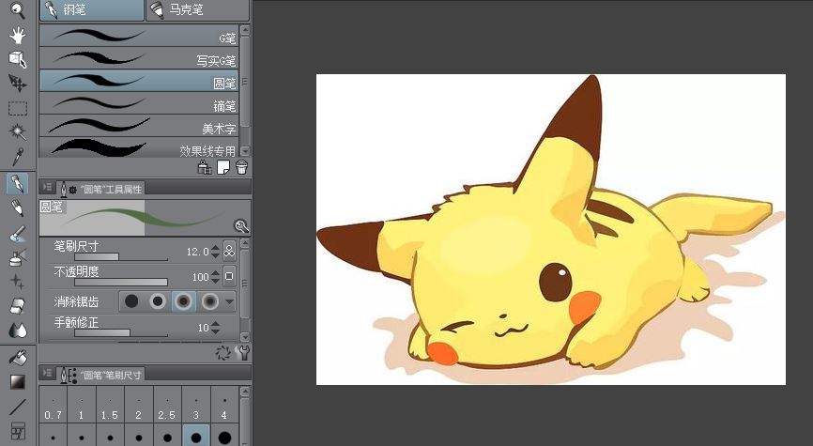This screenshot has height=446, width=813.
Task: Open 笔刷尺寸 dynamics settings button
Action: click(x=229, y=251)
